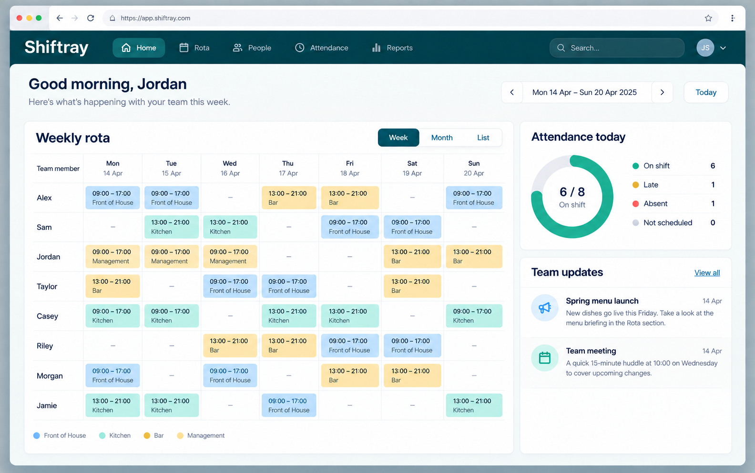This screenshot has height=473, width=755.
Task: Click the Late yellow status dot
Action: 635,185
